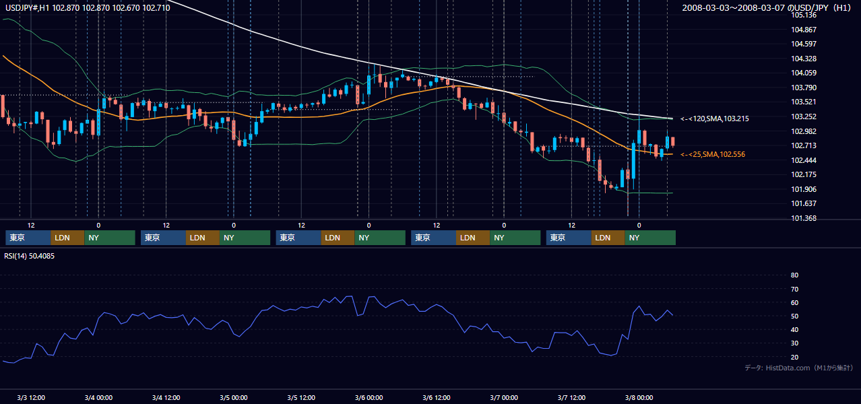Select the 東京 session block above 3/6 12:00

pos(433,238)
